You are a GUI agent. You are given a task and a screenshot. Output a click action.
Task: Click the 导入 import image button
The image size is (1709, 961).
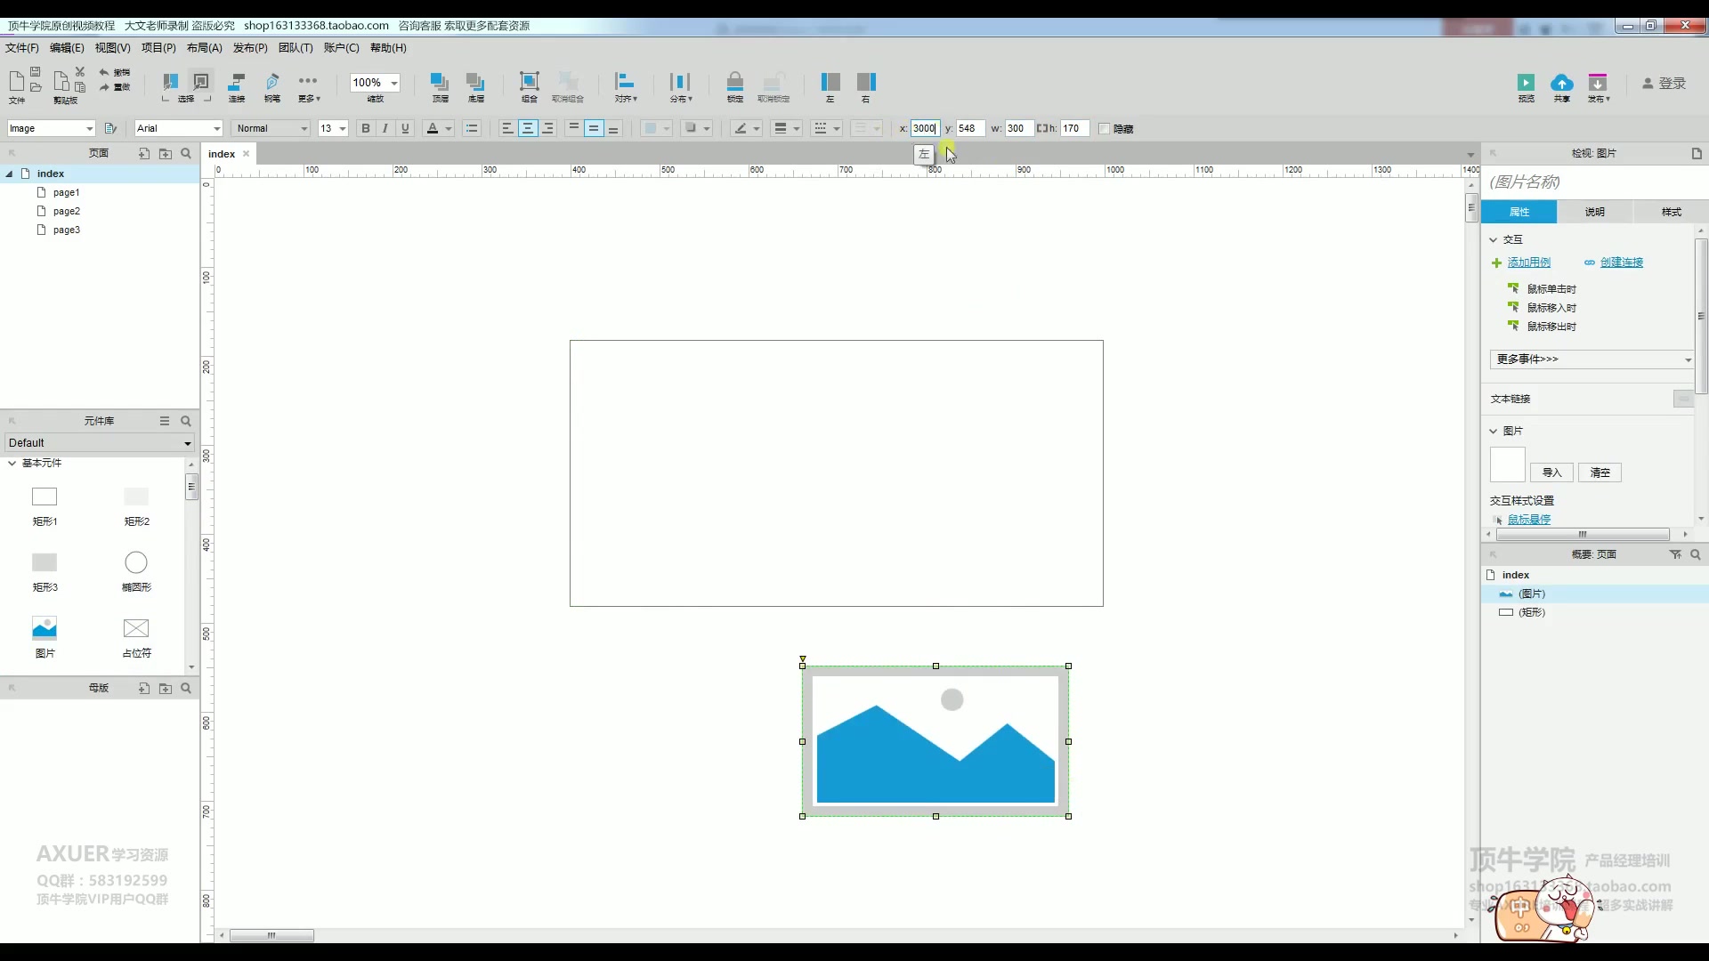(x=1551, y=472)
